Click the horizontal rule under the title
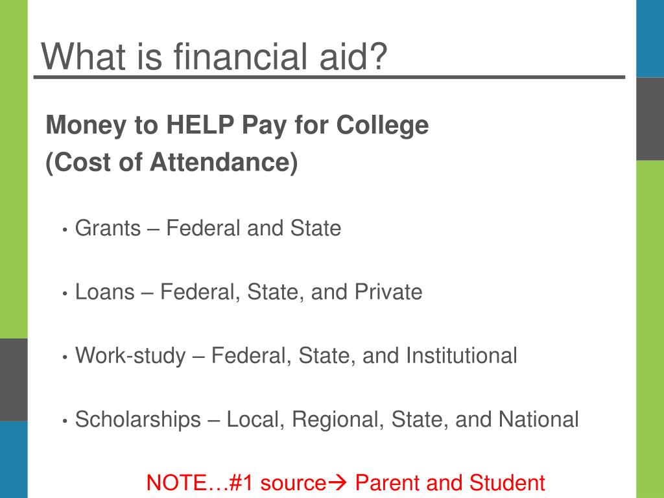The width and height of the screenshot is (664, 498). click(329, 77)
